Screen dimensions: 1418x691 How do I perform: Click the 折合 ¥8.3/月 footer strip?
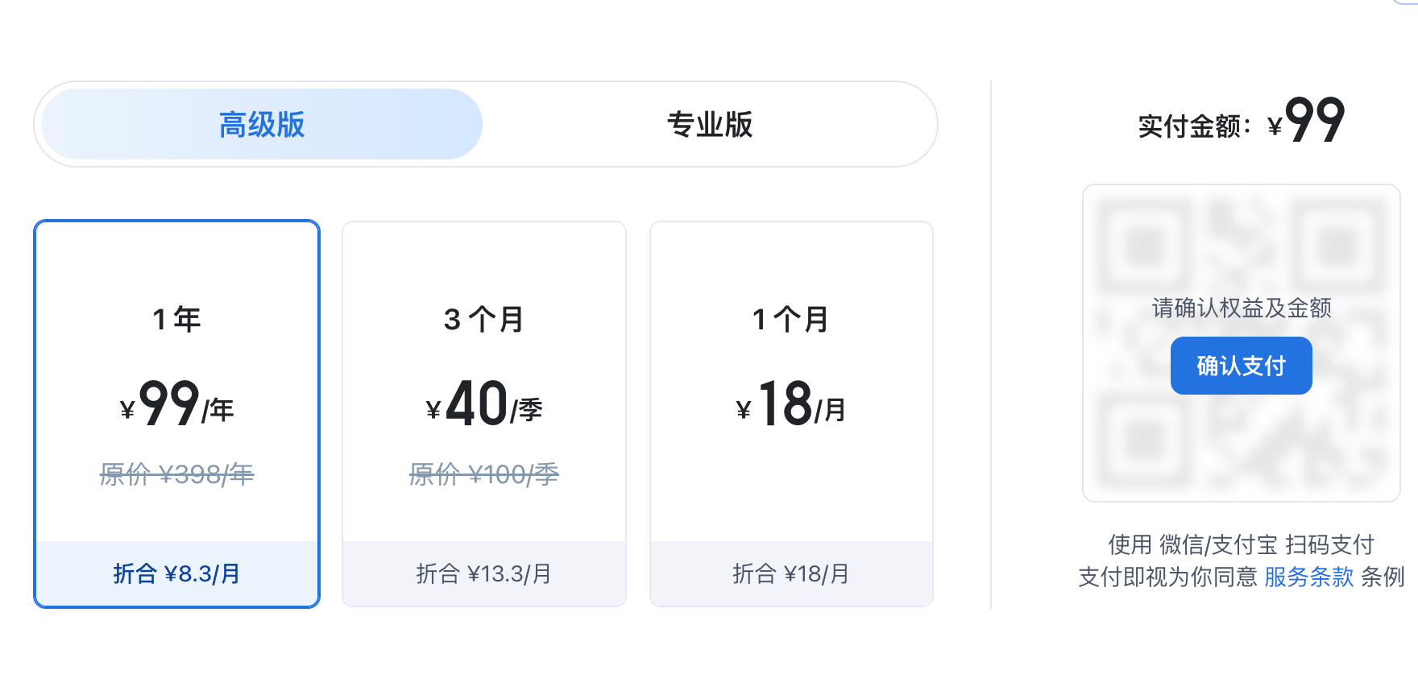coord(176,573)
